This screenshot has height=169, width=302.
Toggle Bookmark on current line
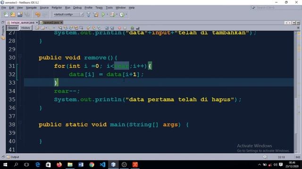99,28
